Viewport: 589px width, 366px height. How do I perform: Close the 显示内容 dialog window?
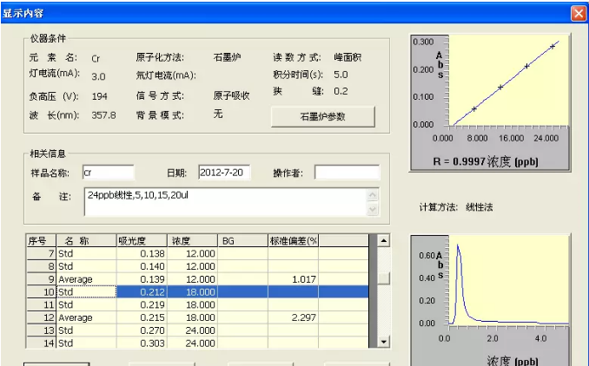578,13
